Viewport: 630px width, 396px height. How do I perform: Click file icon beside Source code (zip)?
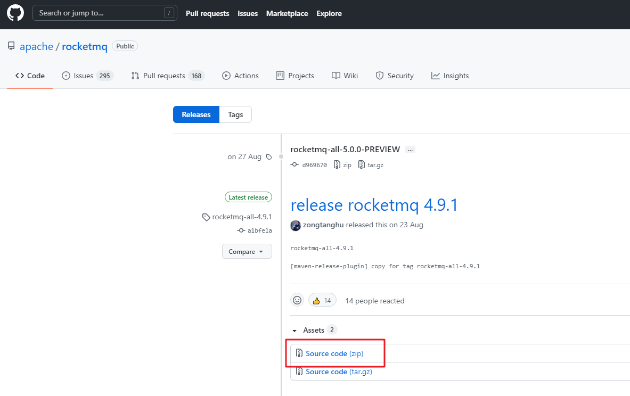[x=299, y=353]
